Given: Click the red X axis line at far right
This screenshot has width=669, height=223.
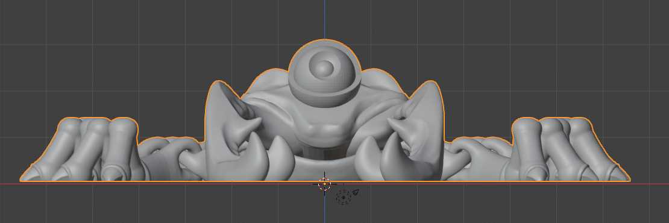Looking at the screenshot, I should (649, 184).
